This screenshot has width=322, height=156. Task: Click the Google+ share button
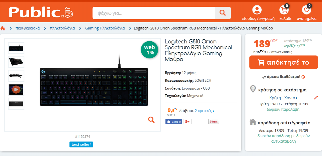187,121
